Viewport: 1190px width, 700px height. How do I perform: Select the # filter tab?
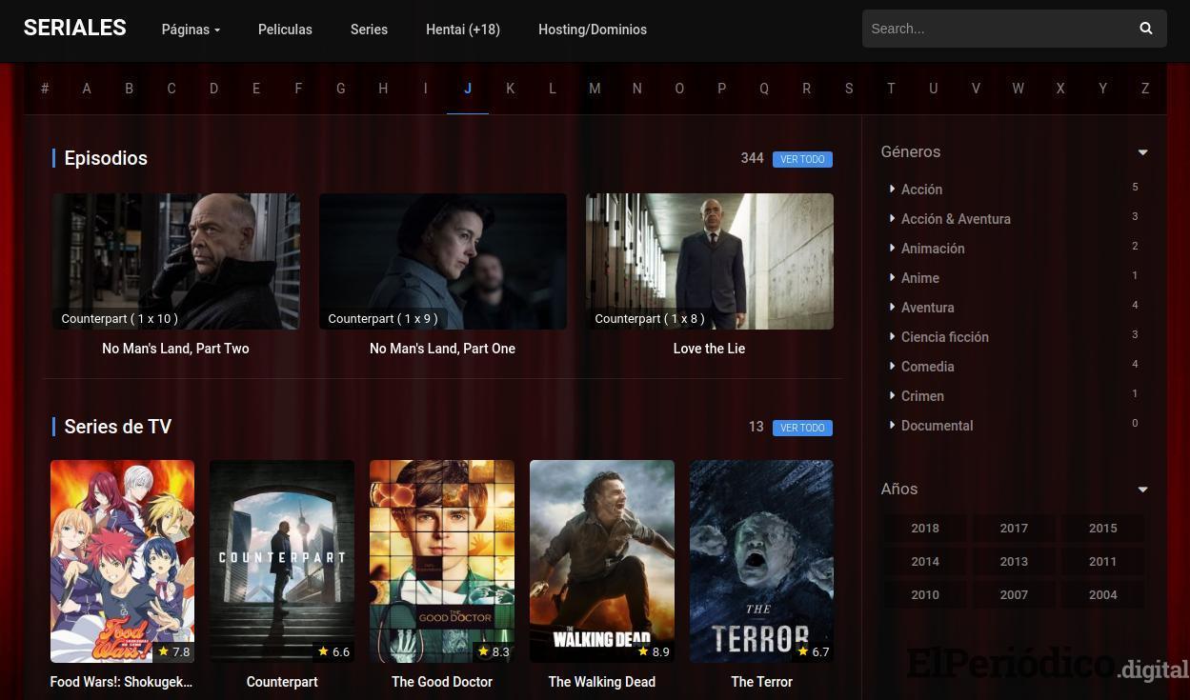45,89
